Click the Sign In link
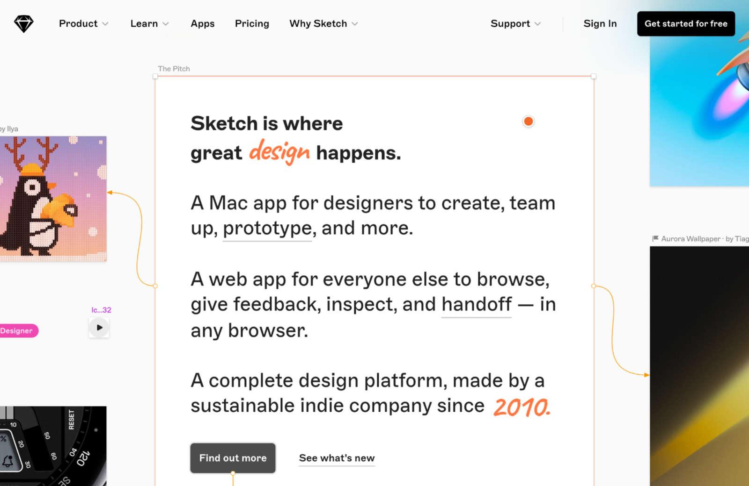Image resolution: width=749 pixels, height=486 pixels. pos(600,23)
